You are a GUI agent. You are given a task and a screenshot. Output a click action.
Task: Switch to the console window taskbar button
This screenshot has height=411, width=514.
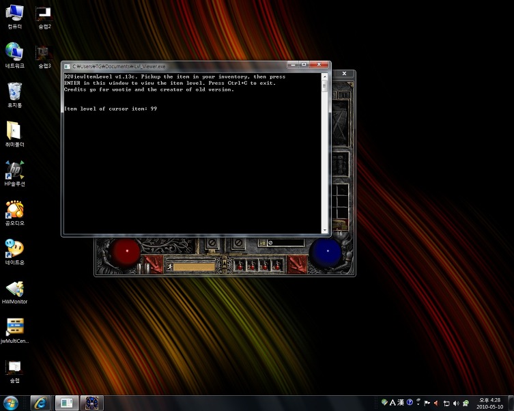pyautogui.click(x=67, y=403)
